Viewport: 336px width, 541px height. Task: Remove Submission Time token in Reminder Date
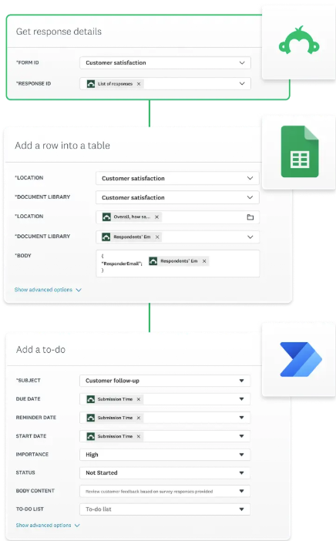pos(139,418)
